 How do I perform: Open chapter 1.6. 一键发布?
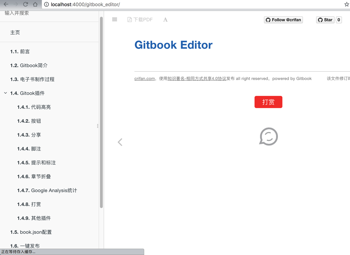(x=25, y=246)
